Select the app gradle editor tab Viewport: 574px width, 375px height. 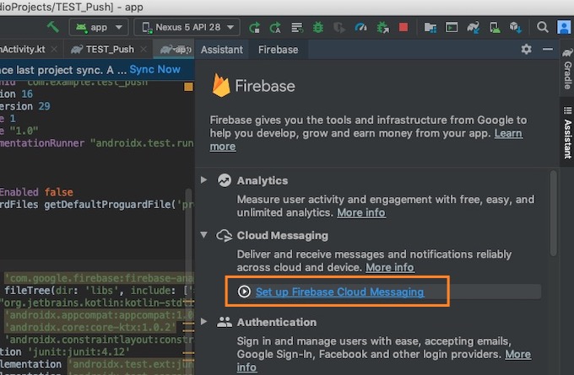pos(175,50)
